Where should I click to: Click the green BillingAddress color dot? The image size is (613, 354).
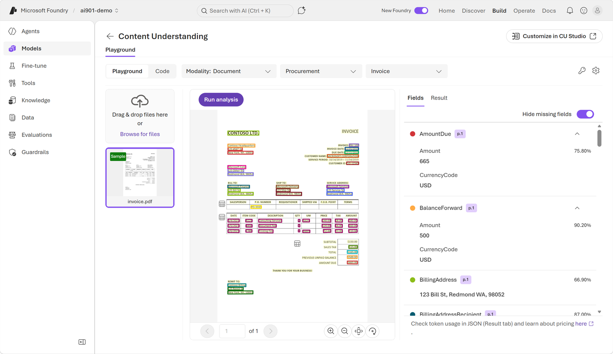413,280
